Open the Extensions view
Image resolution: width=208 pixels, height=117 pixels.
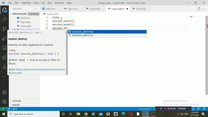click(4, 58)
